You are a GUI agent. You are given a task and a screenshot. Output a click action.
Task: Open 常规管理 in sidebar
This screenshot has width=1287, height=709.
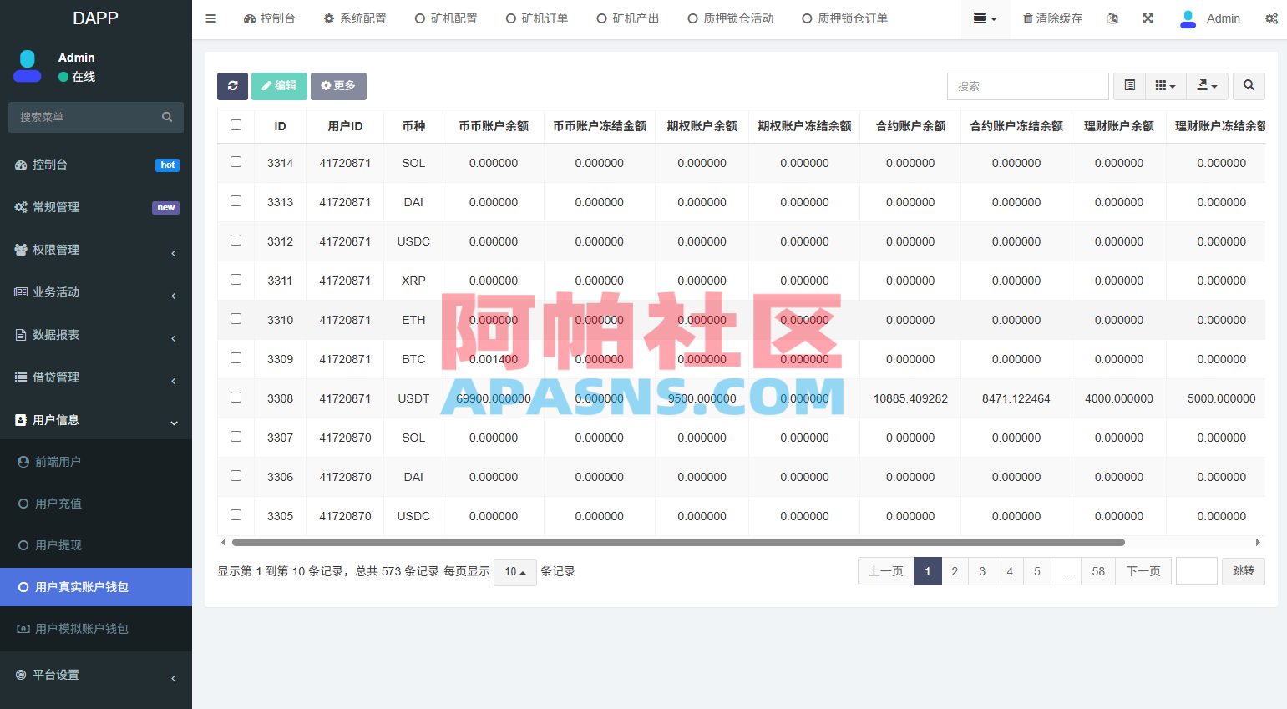[96, 207]
